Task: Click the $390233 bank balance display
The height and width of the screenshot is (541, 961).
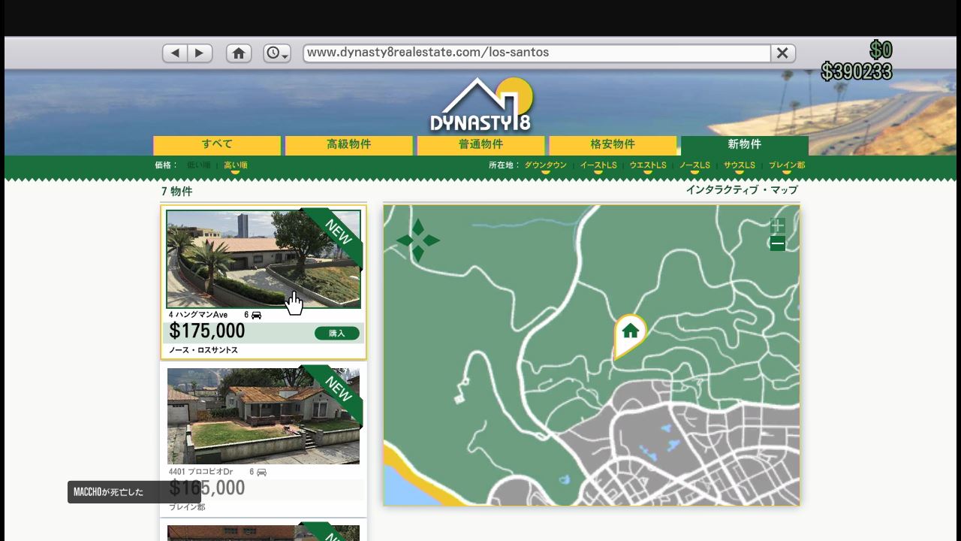Action: point(857,71)
